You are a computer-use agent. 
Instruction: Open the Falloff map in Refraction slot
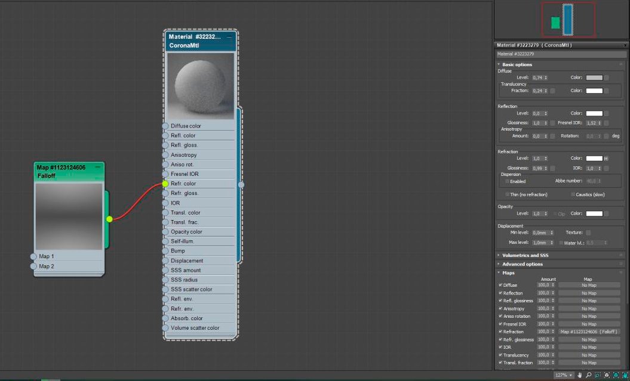(589, 332)
